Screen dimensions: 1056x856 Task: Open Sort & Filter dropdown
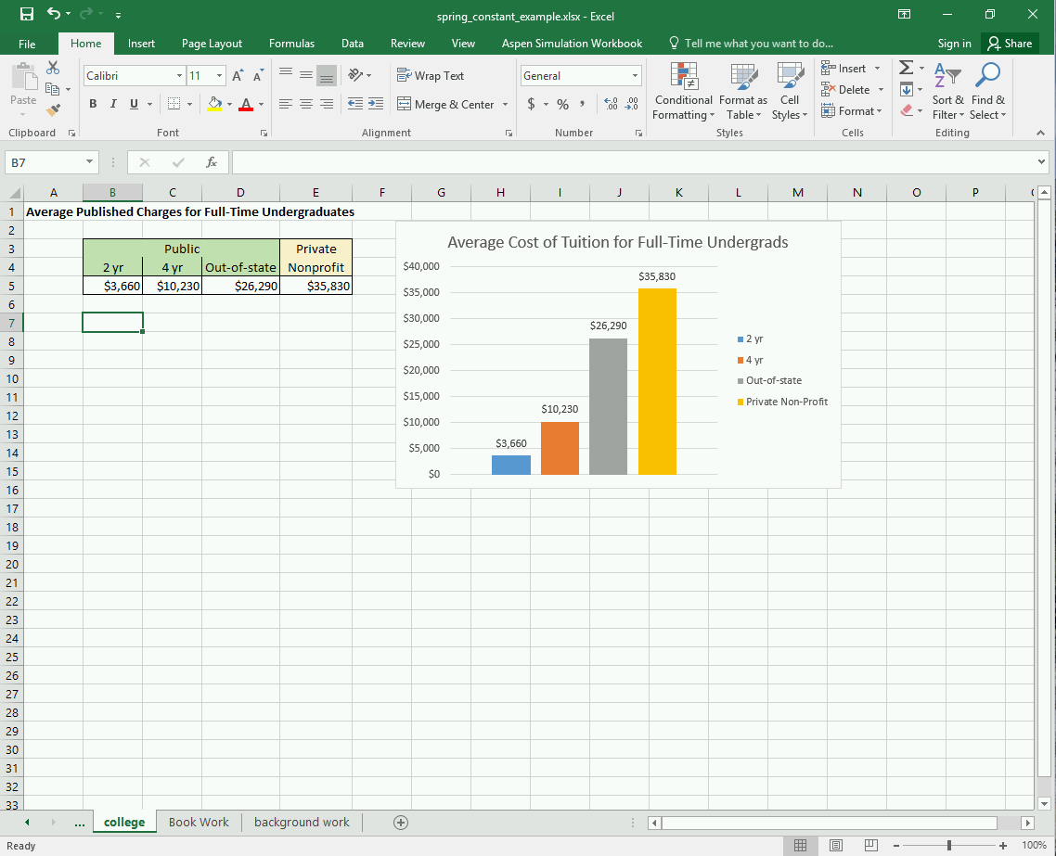click(x=947, y=92)
